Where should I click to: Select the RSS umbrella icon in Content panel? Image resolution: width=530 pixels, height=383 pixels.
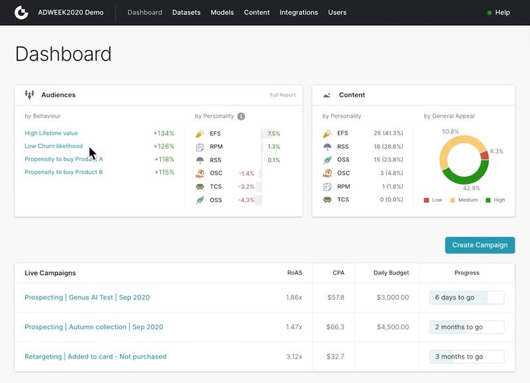(327, 147)
